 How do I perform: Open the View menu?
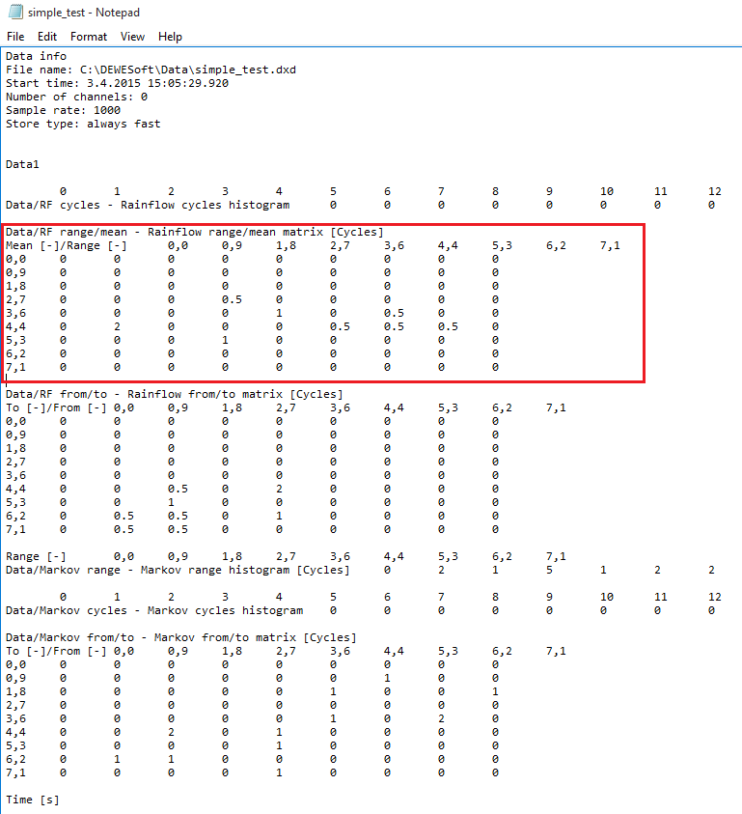(x=132, y=37)
